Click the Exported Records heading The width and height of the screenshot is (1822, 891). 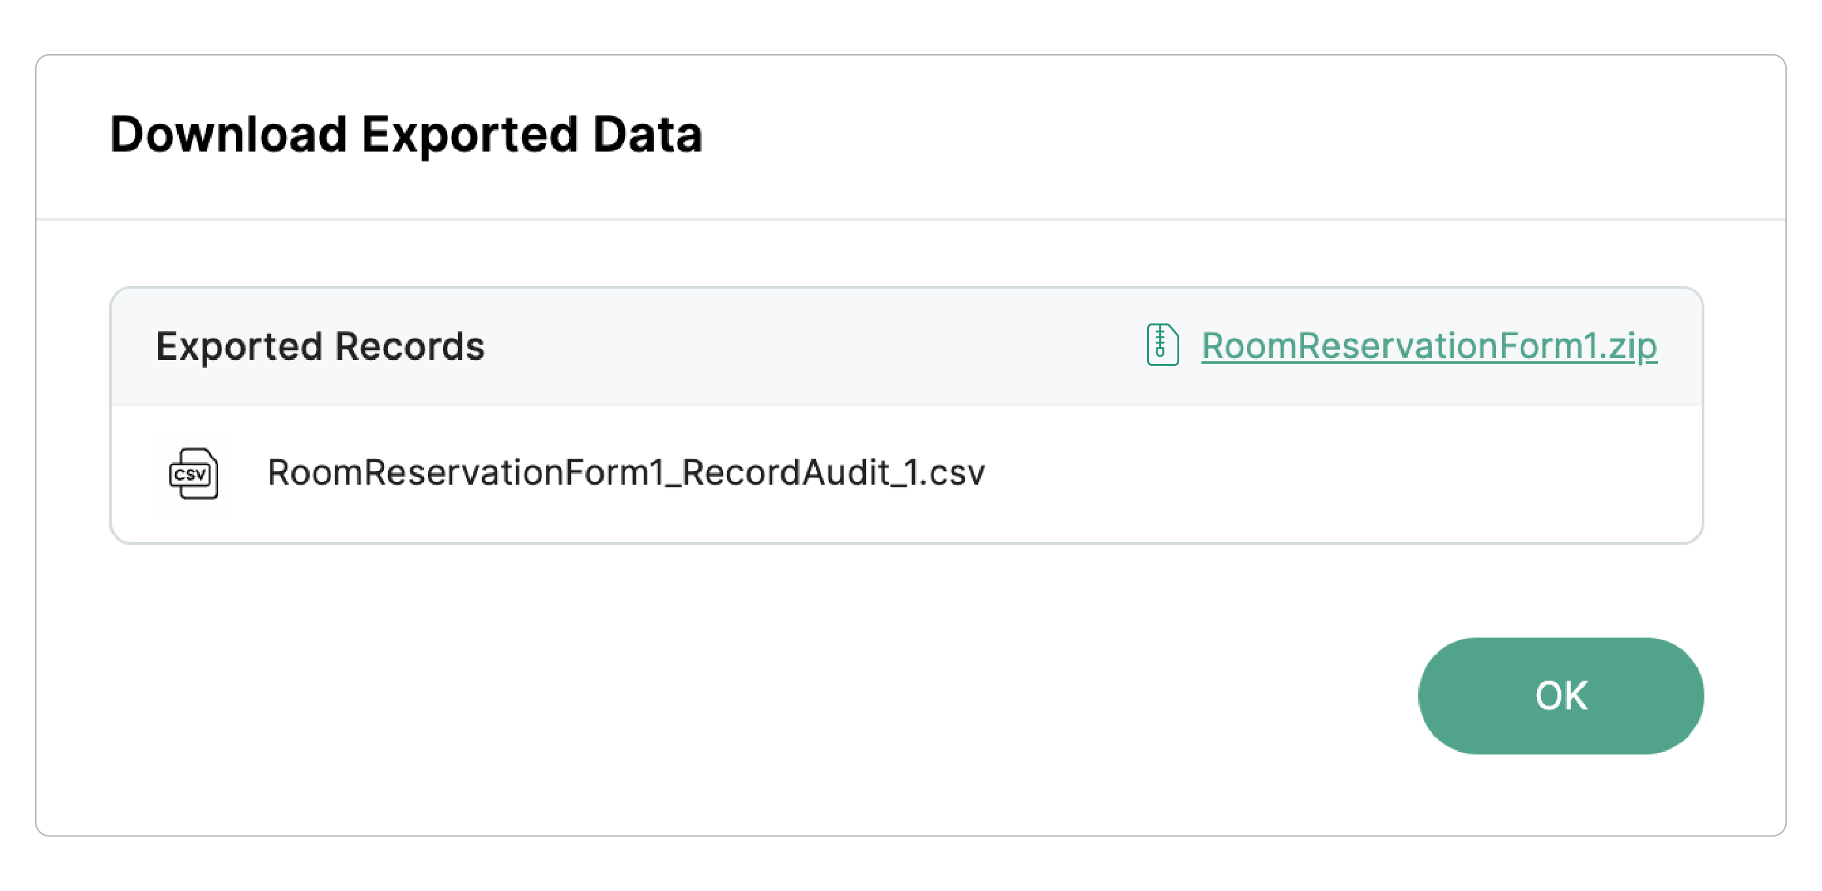319,346
